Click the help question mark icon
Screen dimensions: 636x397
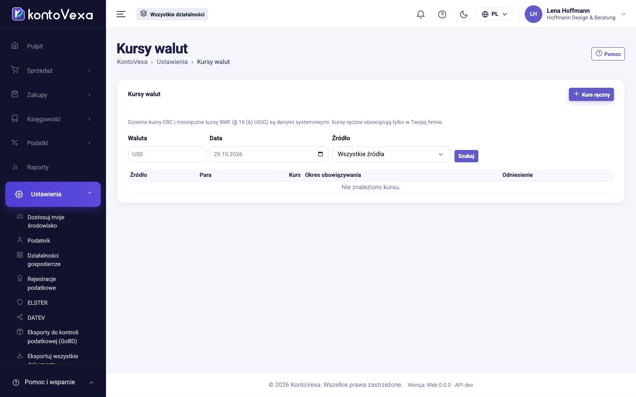point(442,14)
